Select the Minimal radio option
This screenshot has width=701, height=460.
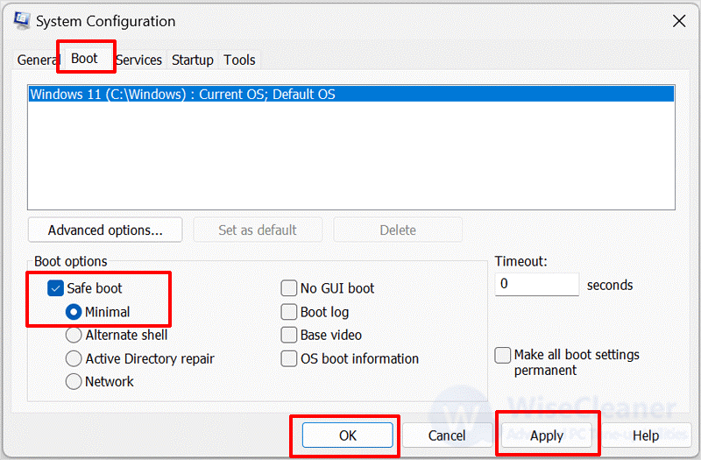[74, 312]
